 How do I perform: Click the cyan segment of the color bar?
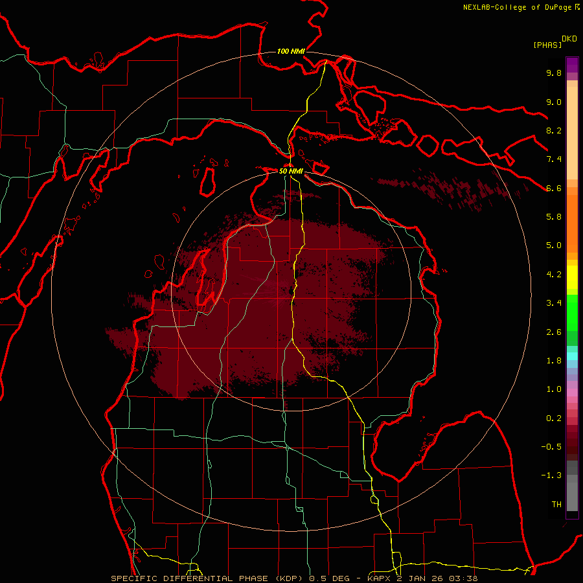572,356
